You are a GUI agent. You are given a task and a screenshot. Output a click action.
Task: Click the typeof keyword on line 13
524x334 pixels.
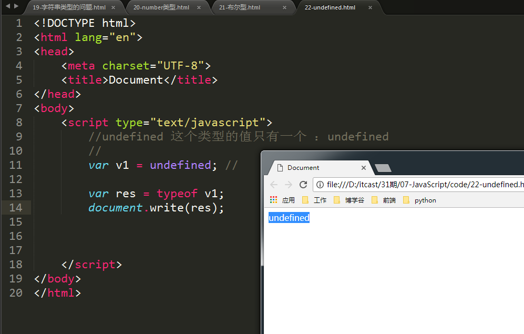click(177, 194)
